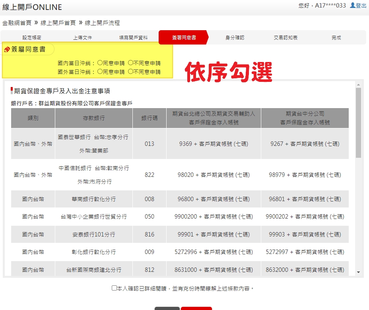Click the pen icon beside 簽屬同意書
Viewport: 369px width, 310px height.
(x=7, y=50)
